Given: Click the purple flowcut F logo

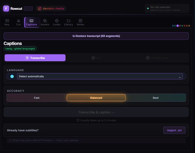Looking at the screenshot, I should coord(6,9).
